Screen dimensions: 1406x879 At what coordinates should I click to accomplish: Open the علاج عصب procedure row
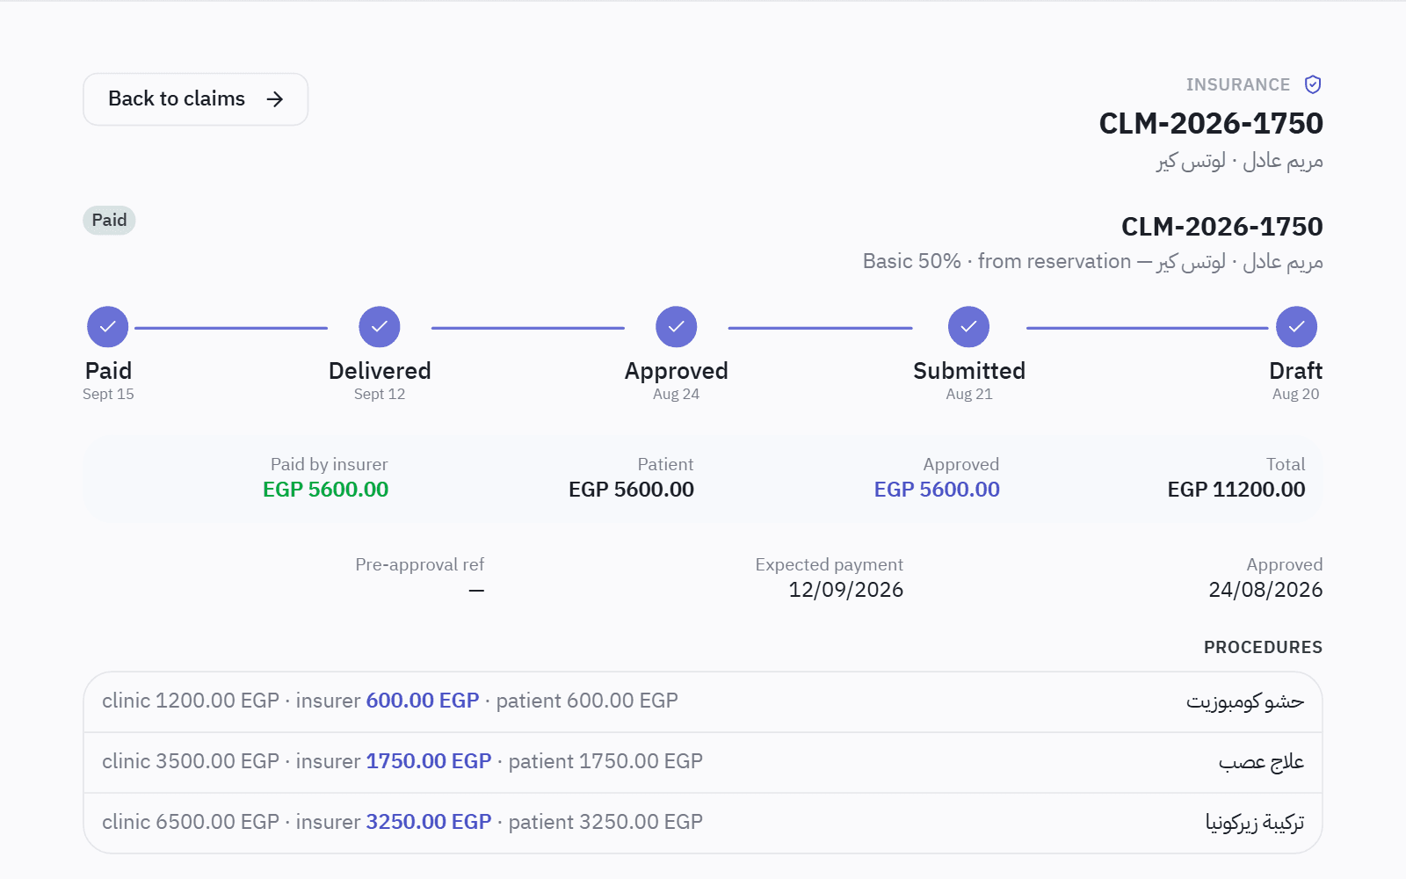pyautogui.click(x=703, y=762)
